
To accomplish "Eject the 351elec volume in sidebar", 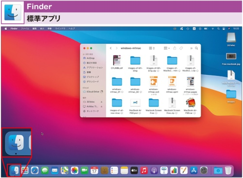I will [102, 102].
